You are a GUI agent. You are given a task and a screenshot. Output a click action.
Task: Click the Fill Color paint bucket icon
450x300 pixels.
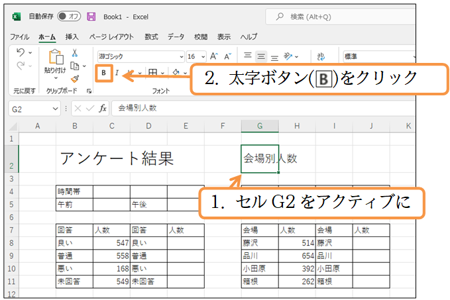click(176, 73)
